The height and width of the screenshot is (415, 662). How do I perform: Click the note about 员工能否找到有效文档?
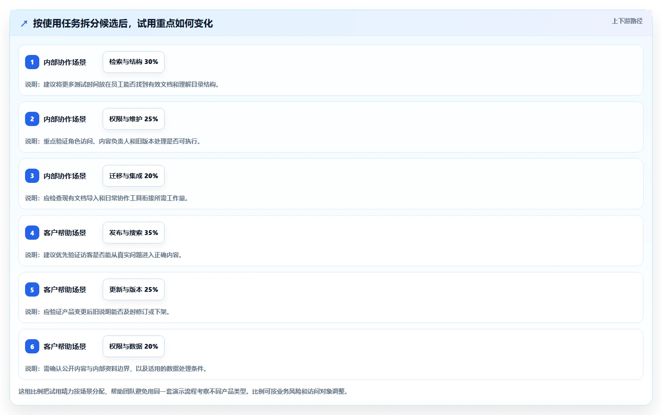122,84
